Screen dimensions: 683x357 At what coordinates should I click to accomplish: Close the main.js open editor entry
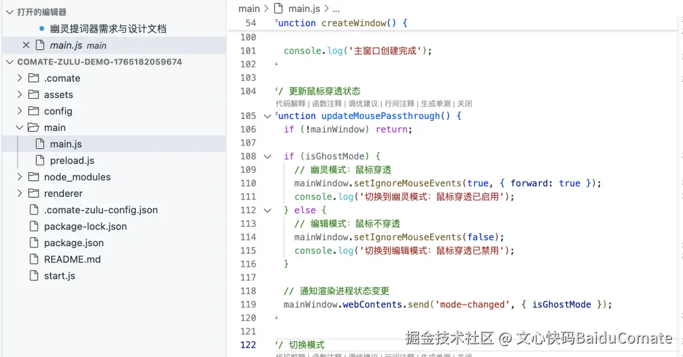25,45
